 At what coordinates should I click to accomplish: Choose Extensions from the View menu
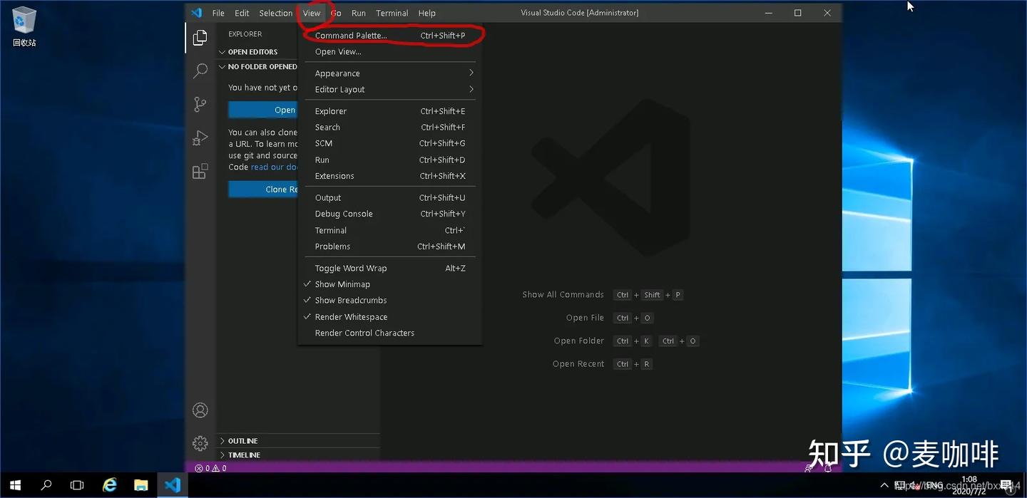point(389,176)
